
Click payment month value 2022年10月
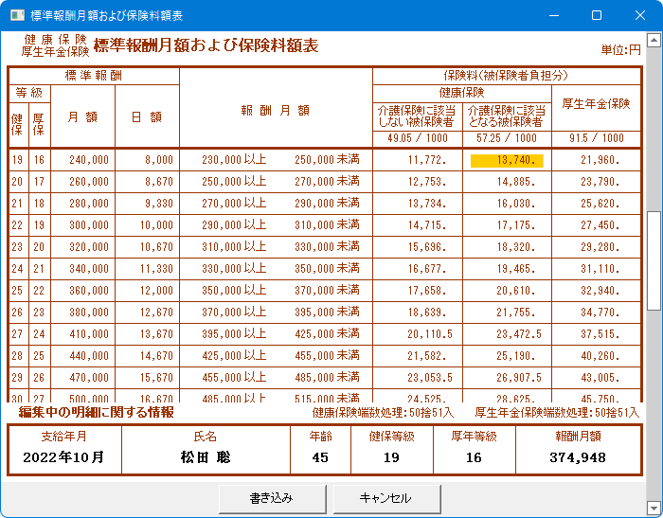[63, 457]
